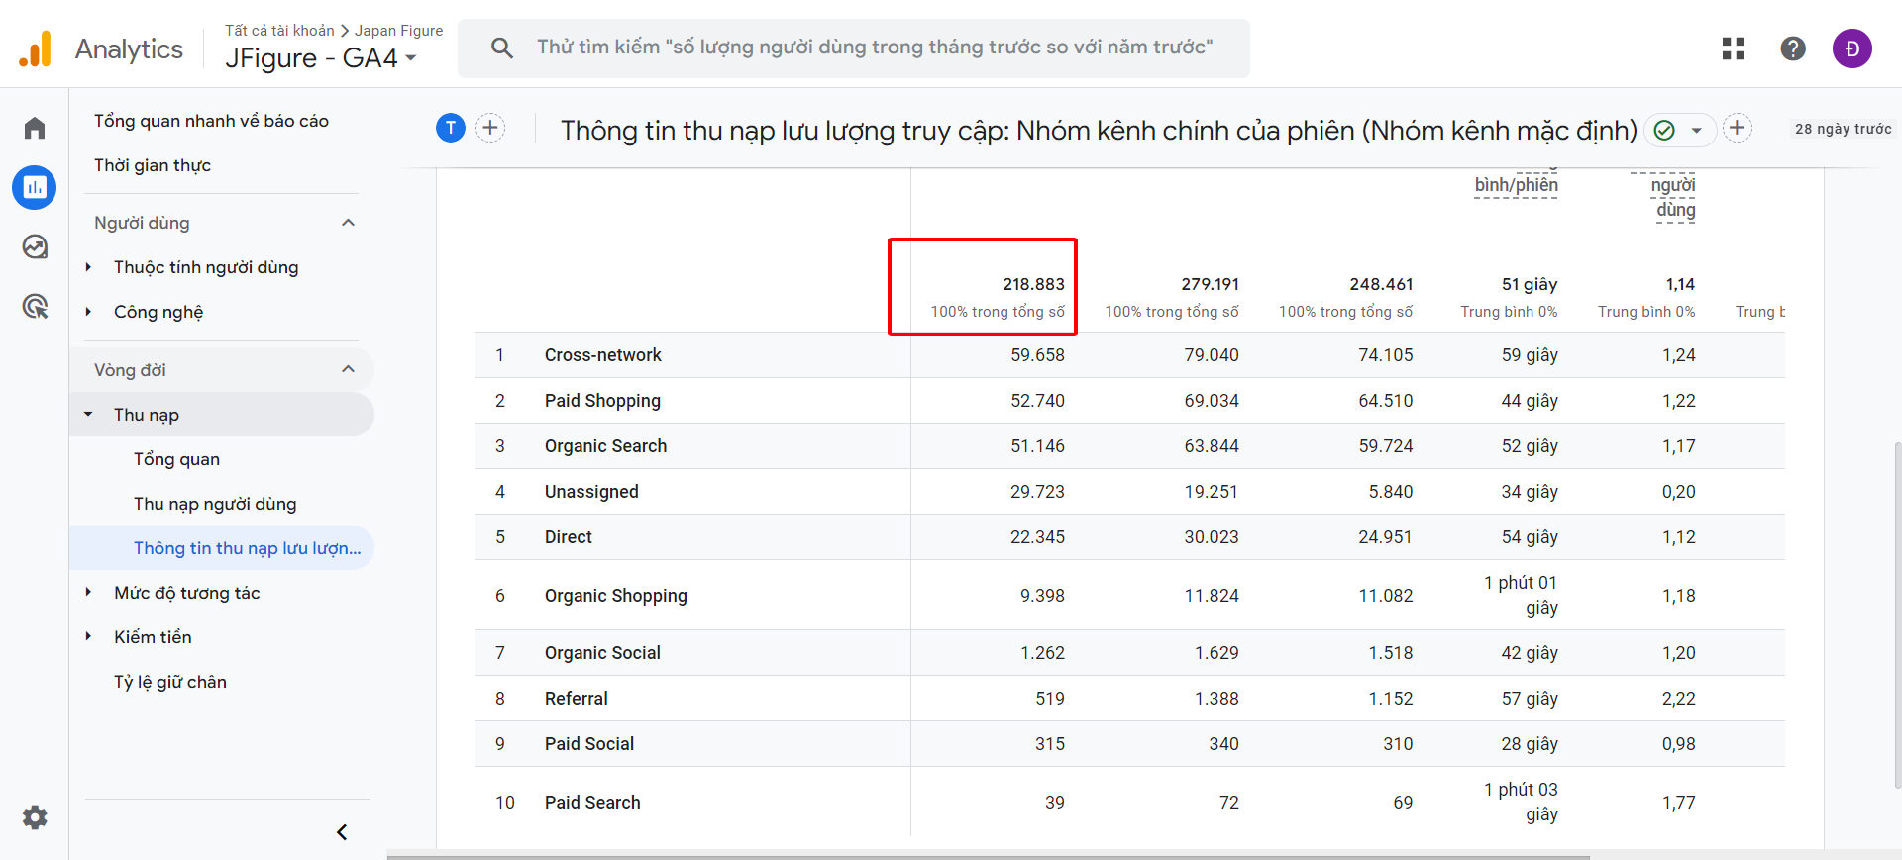Add a comparison with the plus button
Screen dimensions: 1902x860
point(490,128)
